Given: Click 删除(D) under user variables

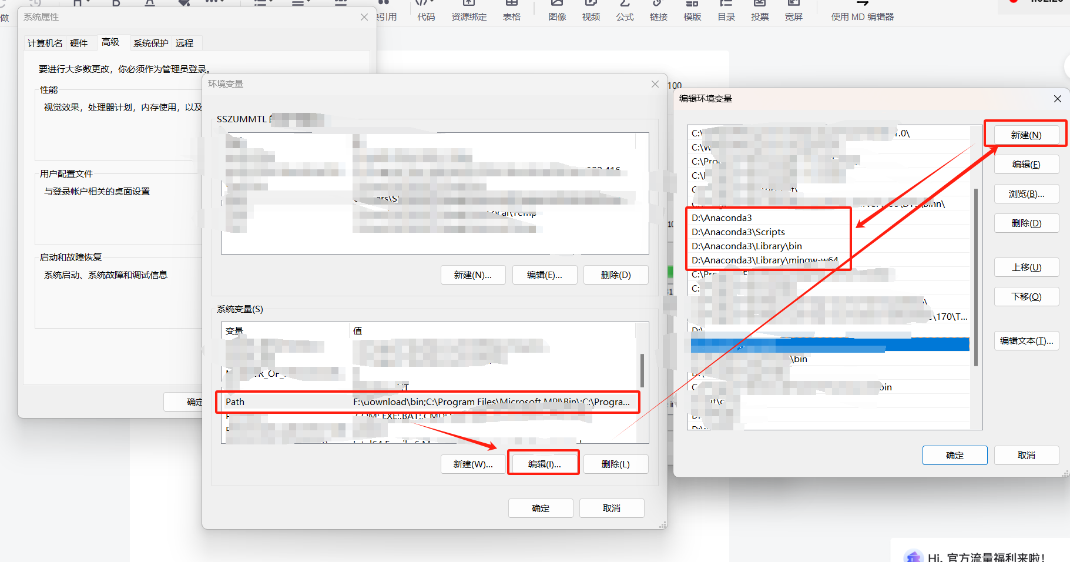Looking at the screenshot, I should pyautogui.click(x=616, y=275).
